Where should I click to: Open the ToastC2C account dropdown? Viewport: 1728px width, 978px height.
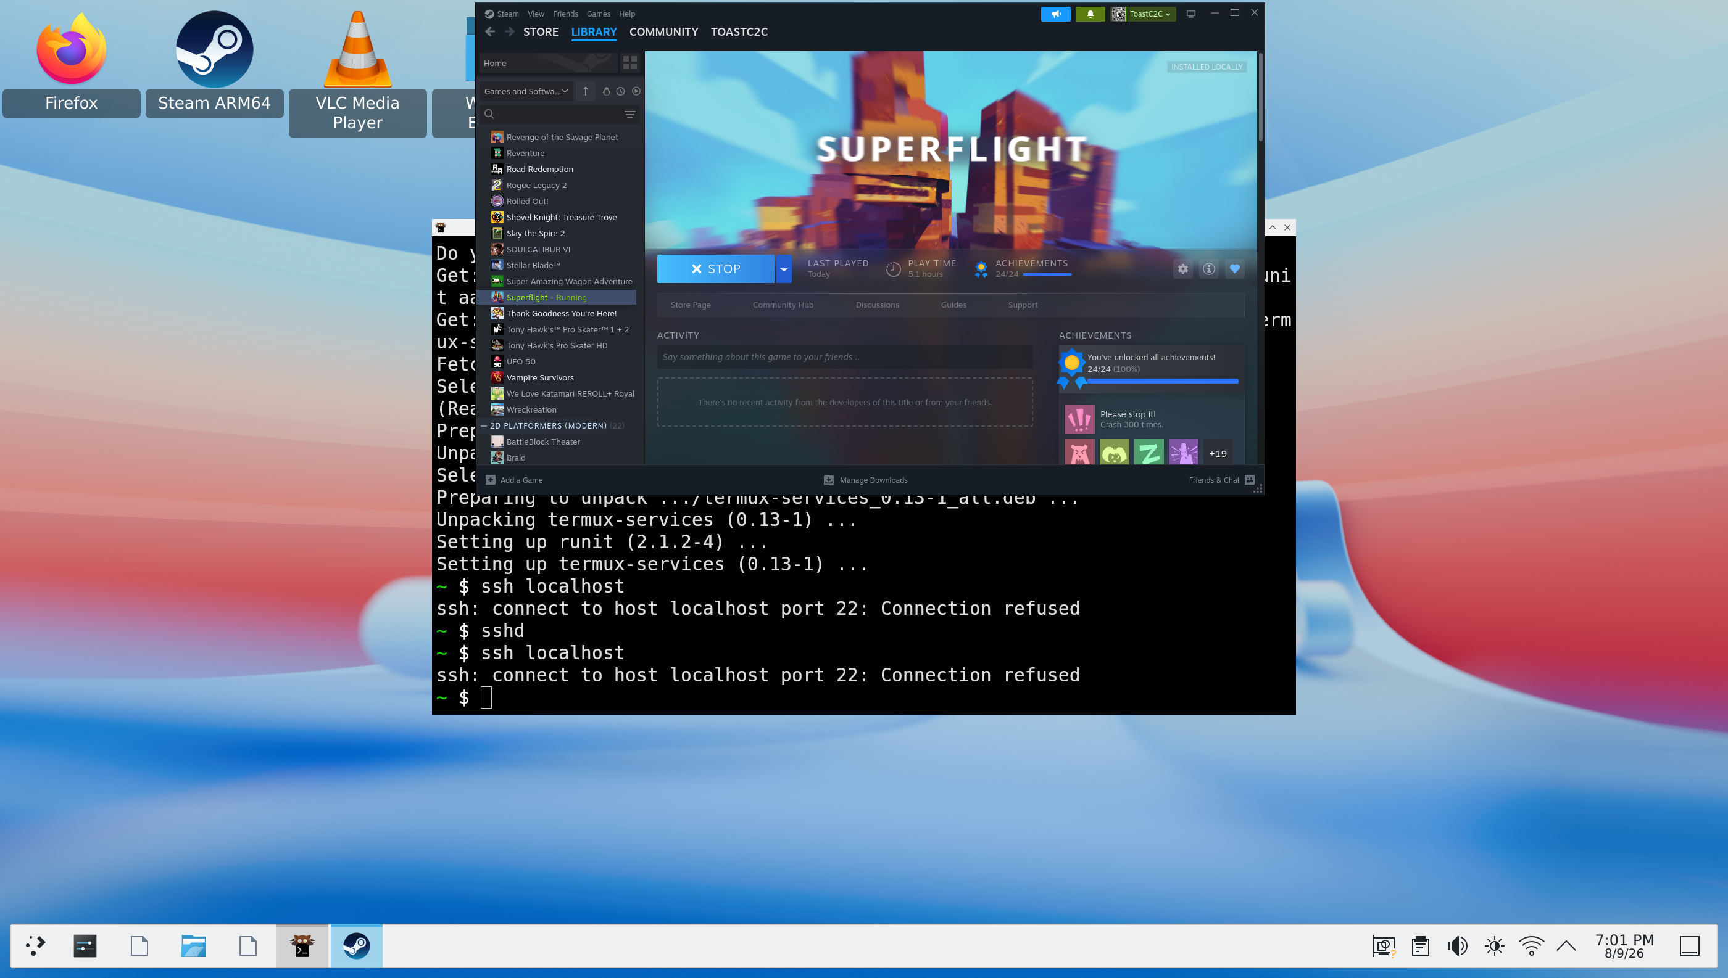(x=1144, y=14)
